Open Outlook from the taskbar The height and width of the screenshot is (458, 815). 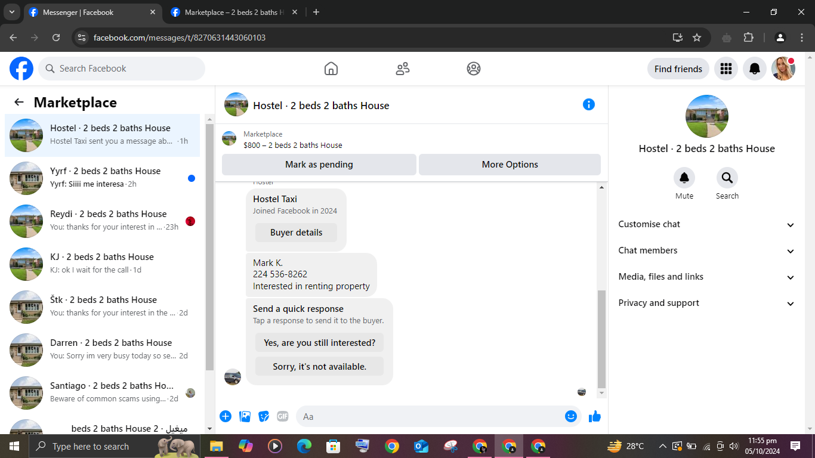click(421, 446)
